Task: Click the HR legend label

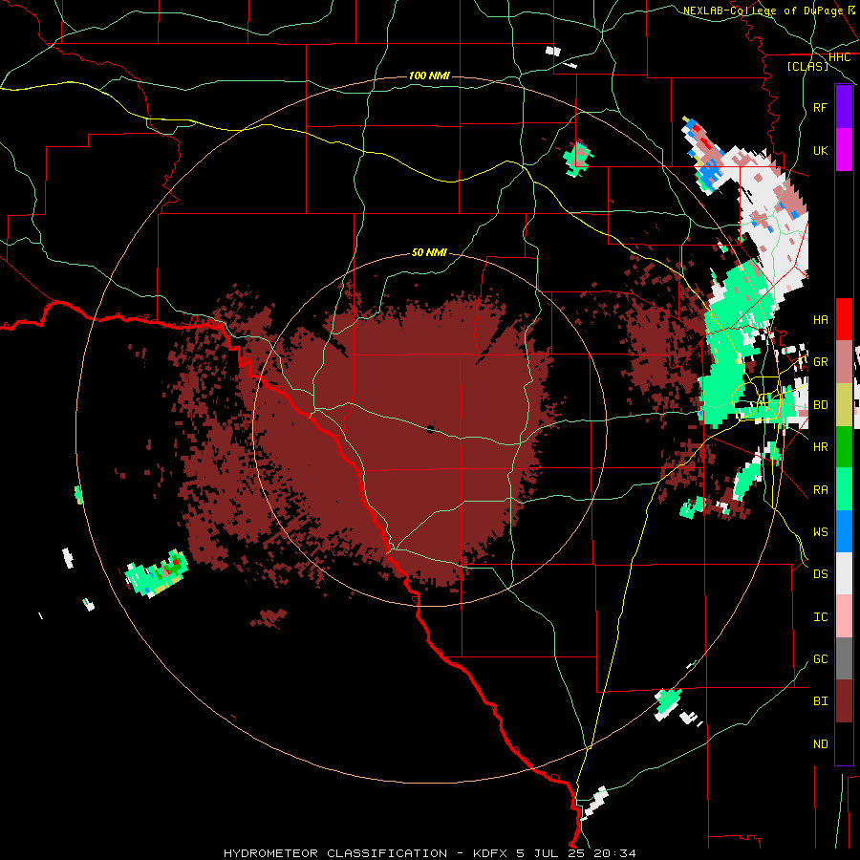Action: click(820, 447)
